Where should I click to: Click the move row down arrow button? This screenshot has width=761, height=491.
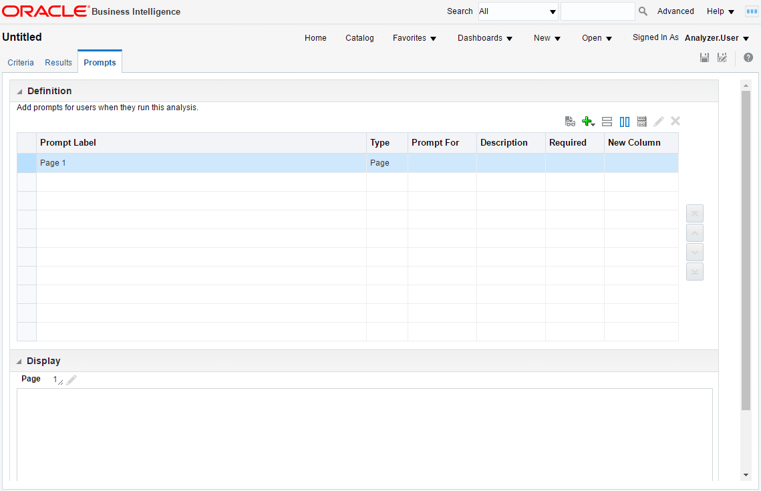point(694,252)
